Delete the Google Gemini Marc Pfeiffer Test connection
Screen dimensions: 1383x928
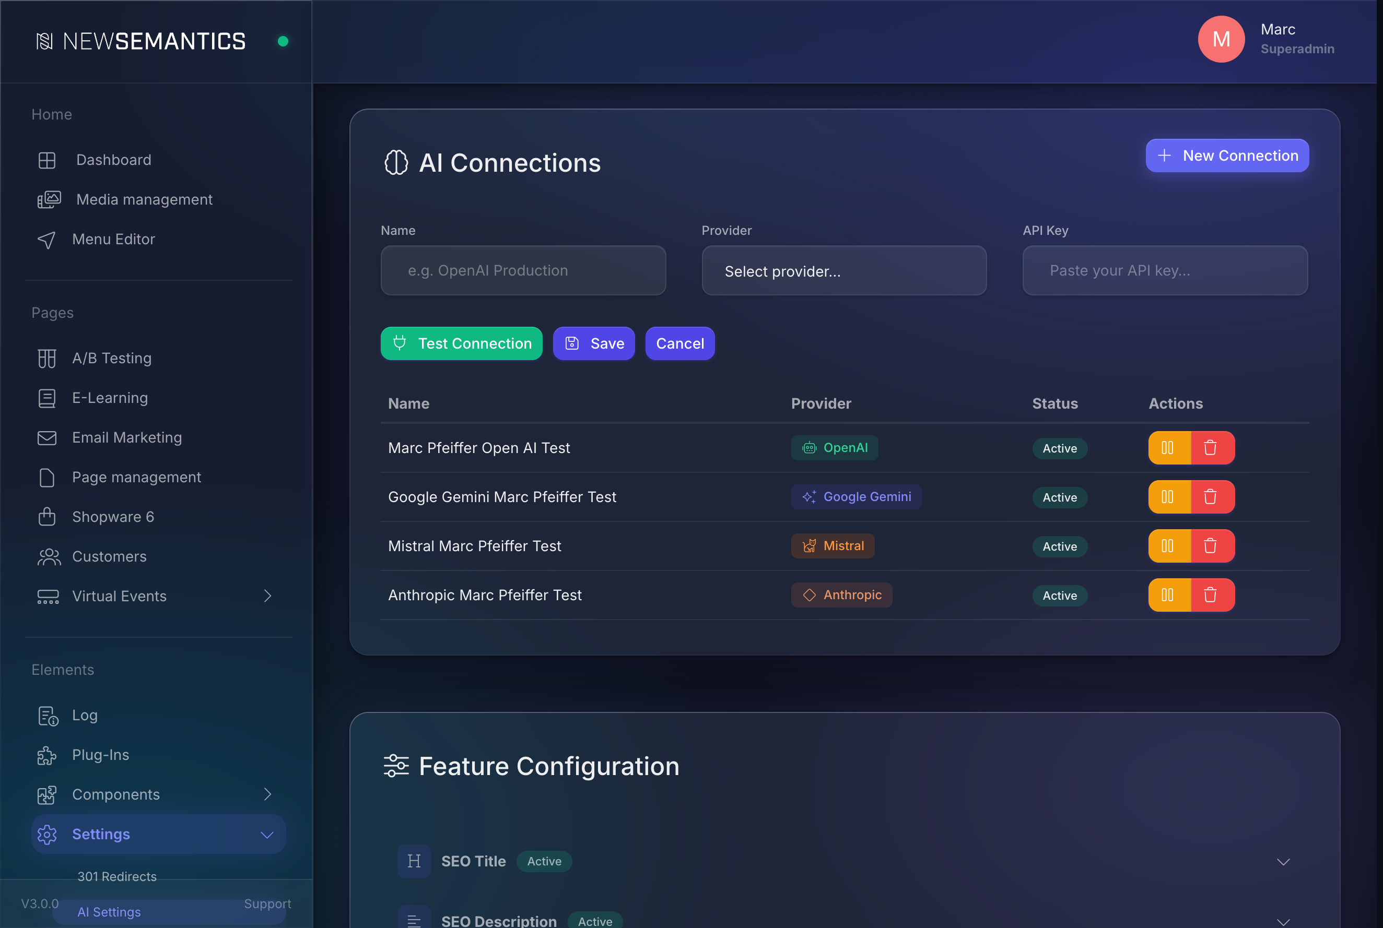(x=1212, y=497)
